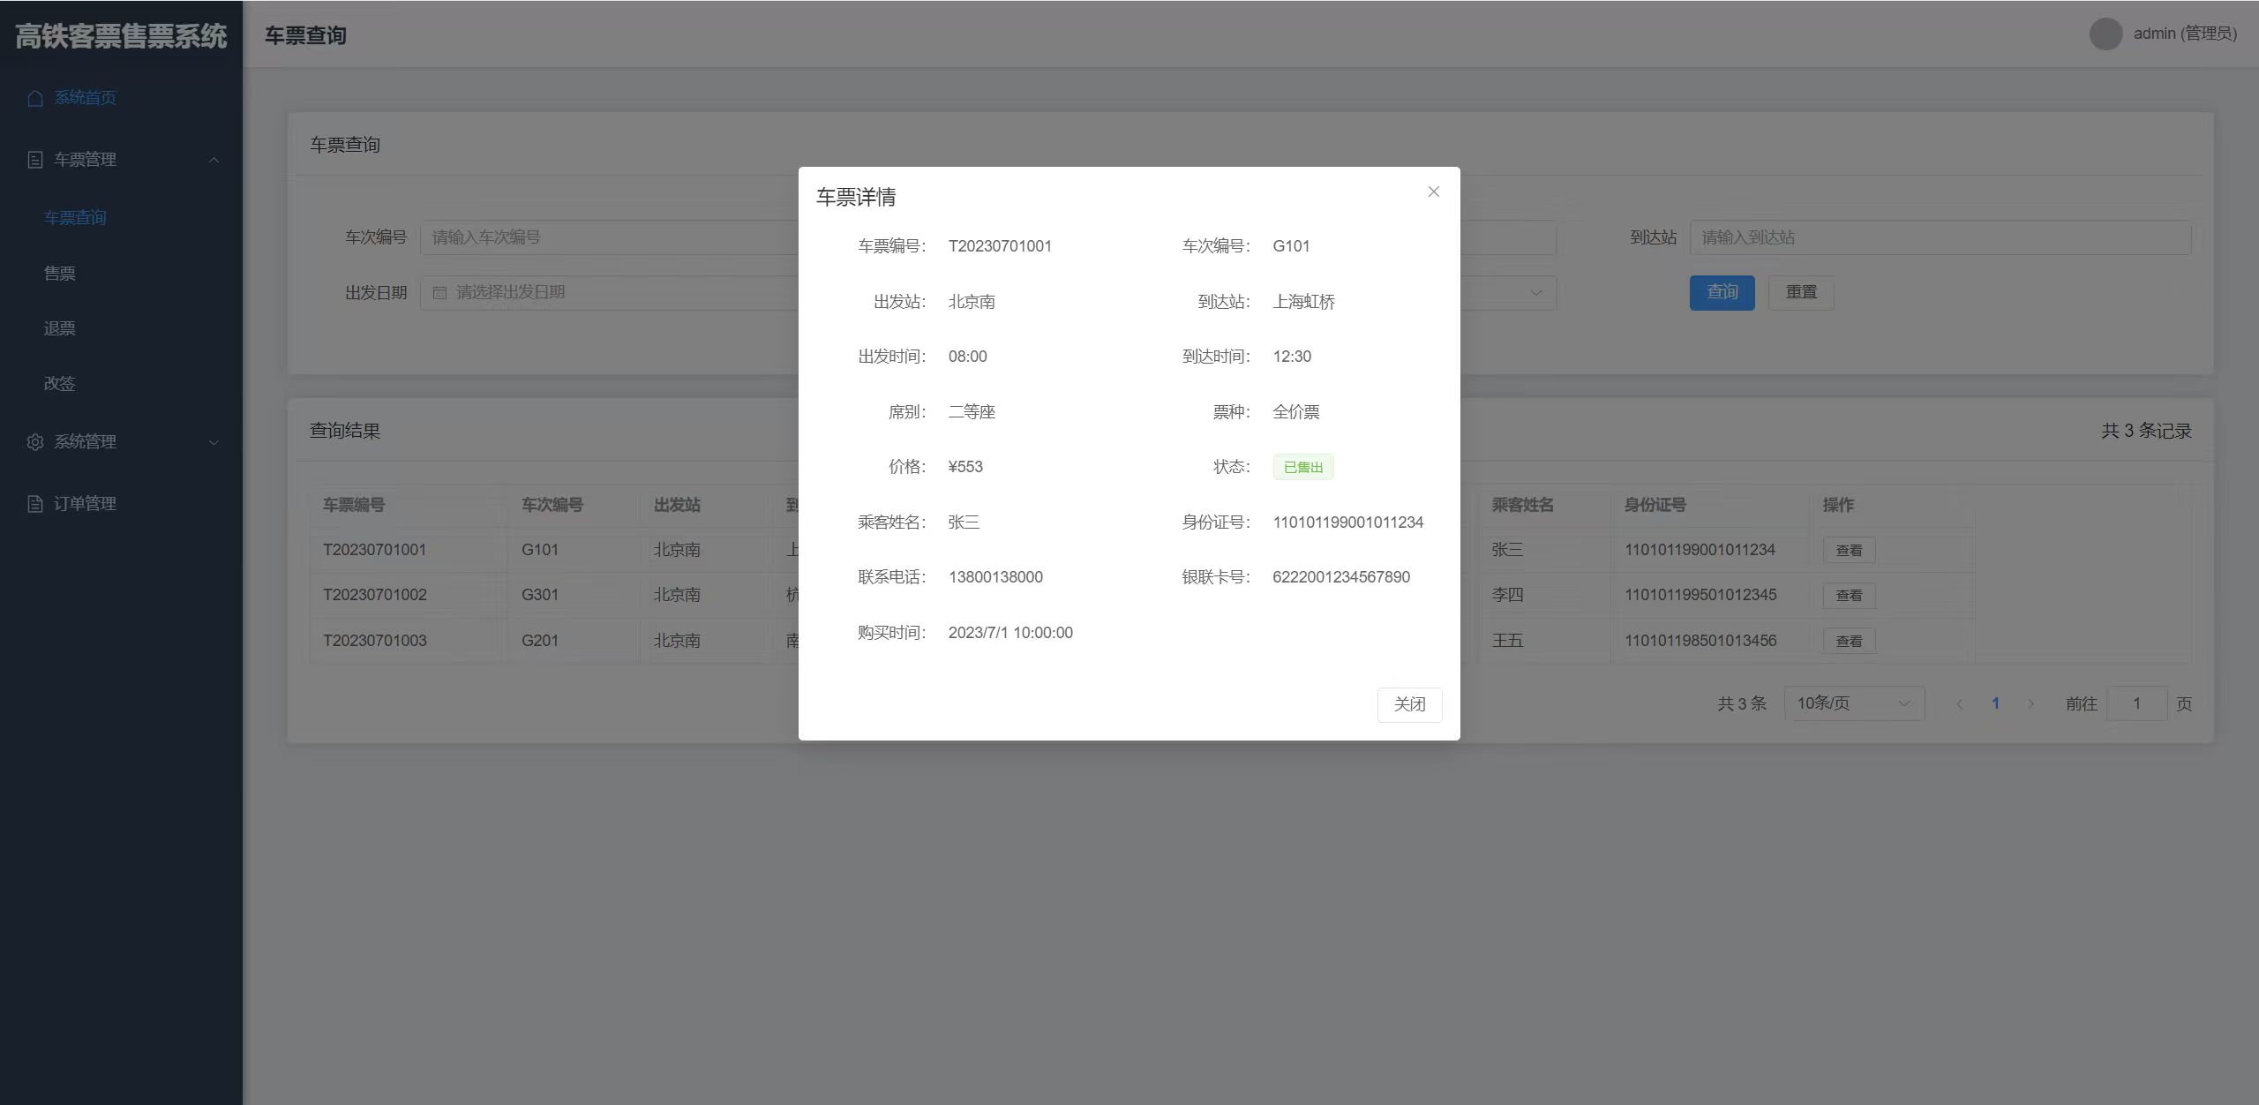Collapse the 车票管理 menu chevron
Viewport: 2259px width, 1105px height.
pos(214,160)
